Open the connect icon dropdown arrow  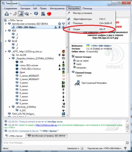tap(11, 14)
